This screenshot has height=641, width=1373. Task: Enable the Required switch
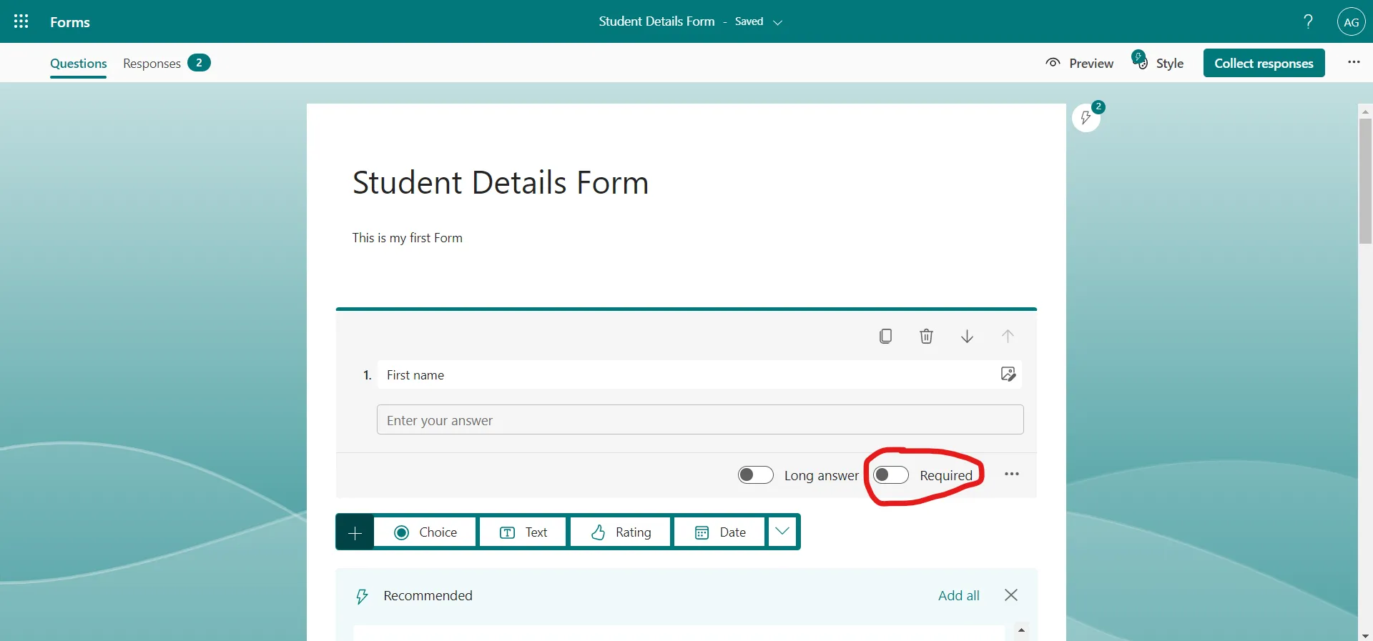[891, 475]
